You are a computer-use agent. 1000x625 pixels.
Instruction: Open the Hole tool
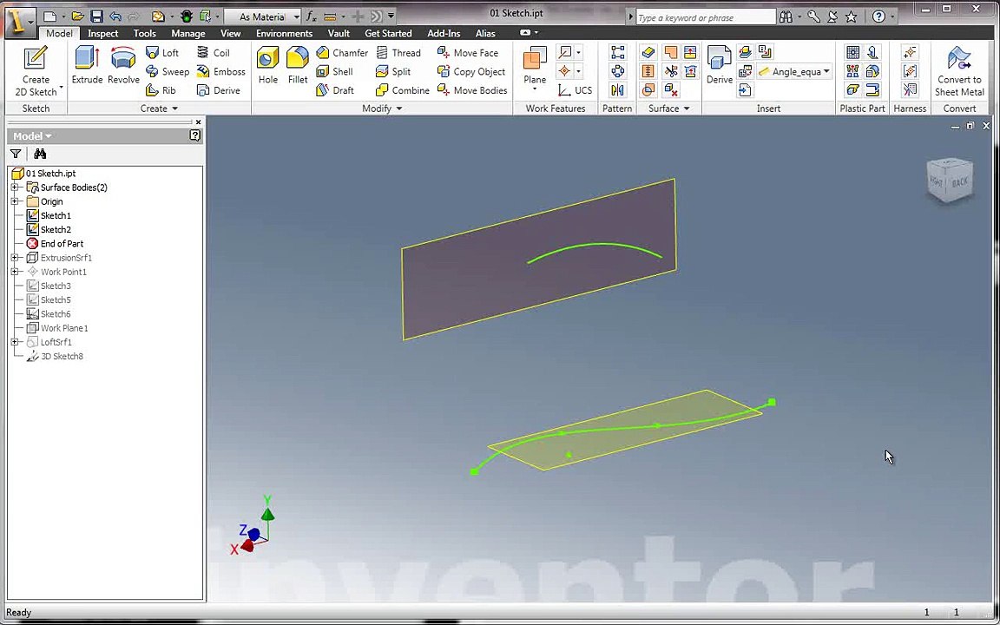(x=268, y=66)
